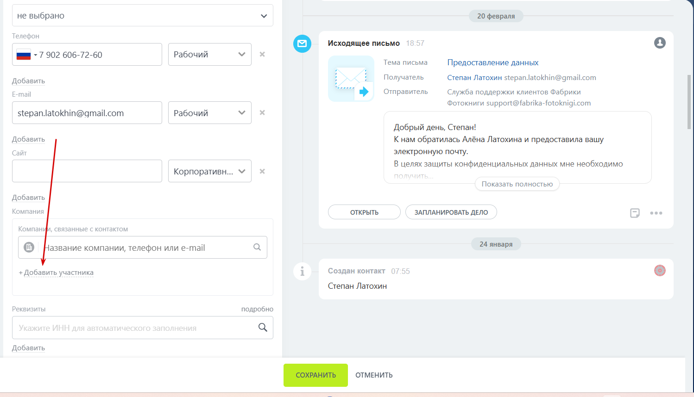The image size is (694, 397).
Task: Click the INN search magnifier icon
Action: click(x=263, y=328)
